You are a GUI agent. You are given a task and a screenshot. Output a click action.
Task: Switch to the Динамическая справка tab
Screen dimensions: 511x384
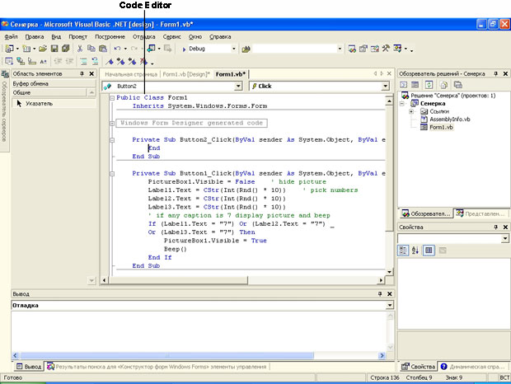click(472, 367)
